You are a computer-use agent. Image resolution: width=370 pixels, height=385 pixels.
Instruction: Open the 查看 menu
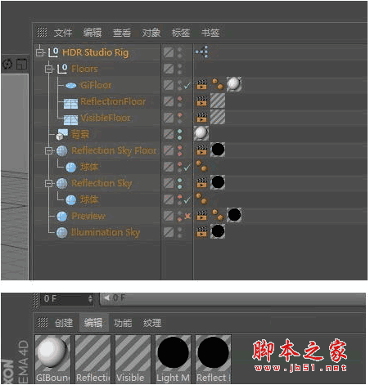pyautogui.click(x=122, y=33)
